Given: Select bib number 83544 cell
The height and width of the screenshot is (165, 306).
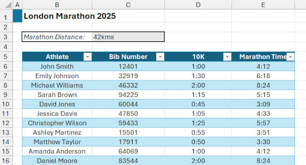Looking at the screenshot, I should [128, 161].
